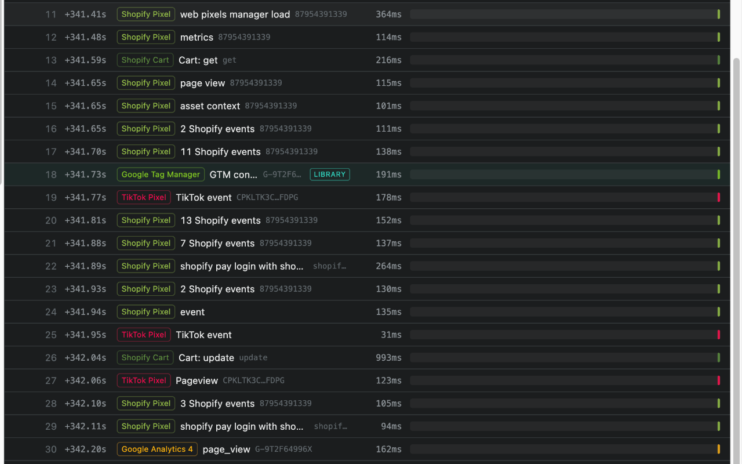Click the 993ms duration value
742x464 pixels.
[388, 357]
